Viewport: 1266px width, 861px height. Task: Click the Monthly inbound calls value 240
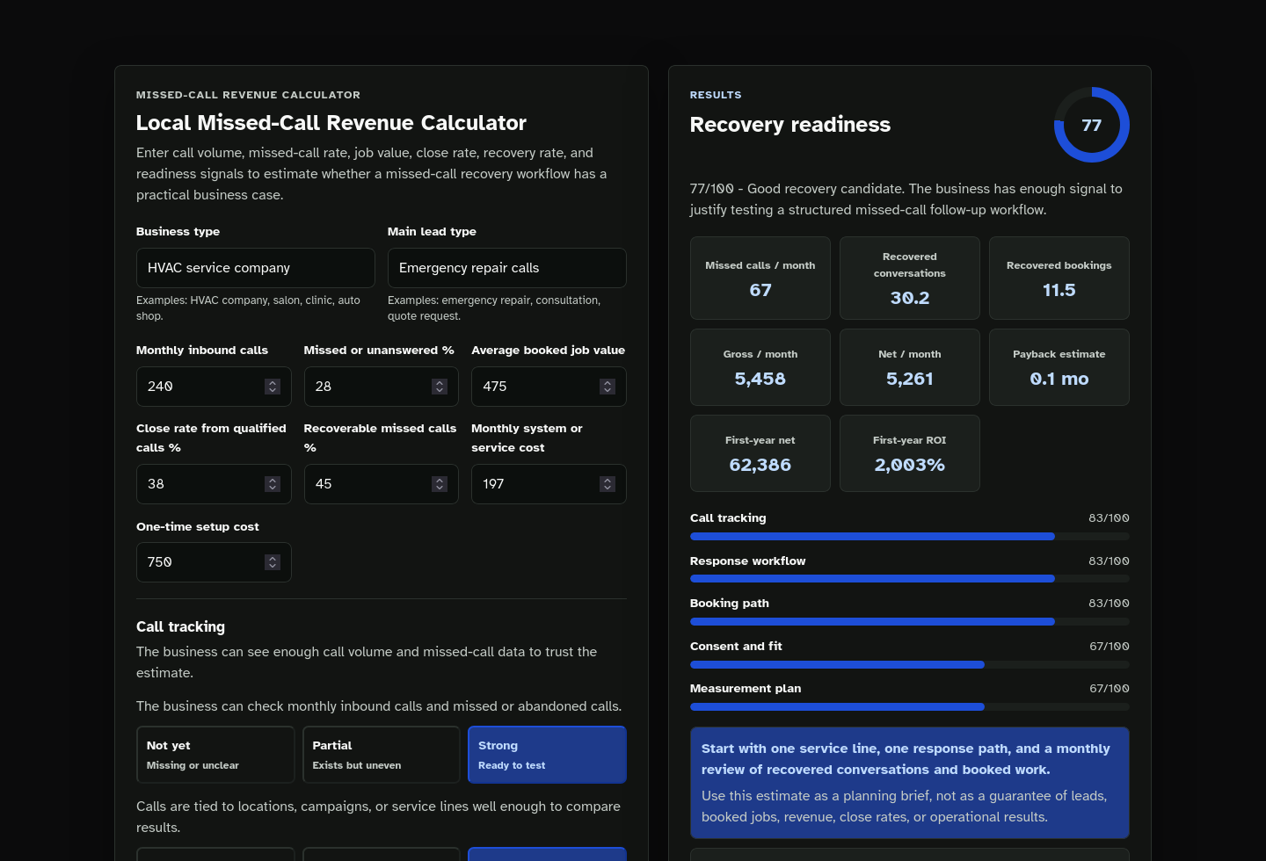point(160,387)
